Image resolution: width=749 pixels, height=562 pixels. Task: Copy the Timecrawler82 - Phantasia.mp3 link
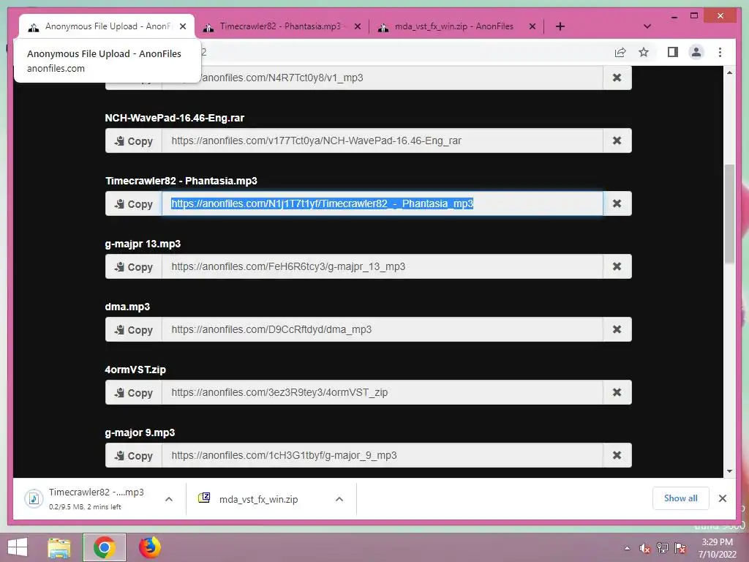coord(134,204)
